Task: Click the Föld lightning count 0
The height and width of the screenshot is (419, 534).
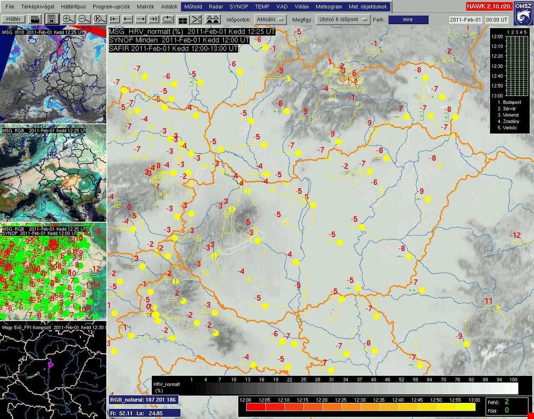Action: pos(507,411)
